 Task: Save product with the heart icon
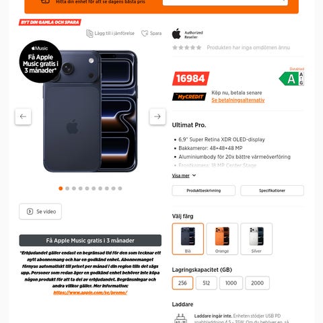(x=145, y=34)
